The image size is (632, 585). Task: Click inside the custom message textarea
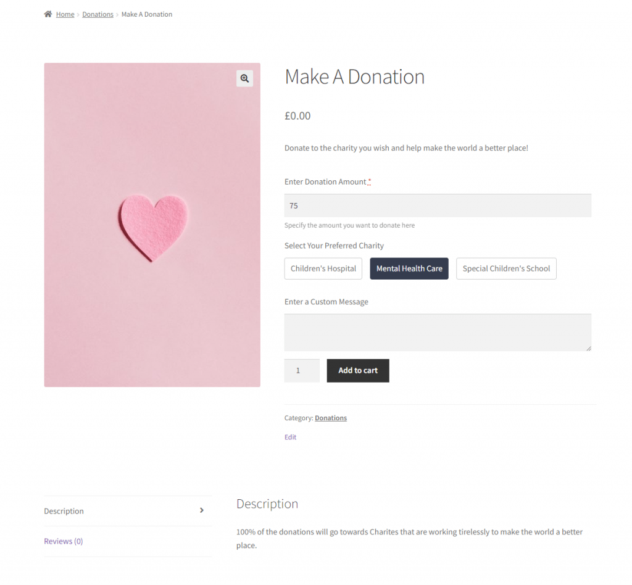coord(438,331)
